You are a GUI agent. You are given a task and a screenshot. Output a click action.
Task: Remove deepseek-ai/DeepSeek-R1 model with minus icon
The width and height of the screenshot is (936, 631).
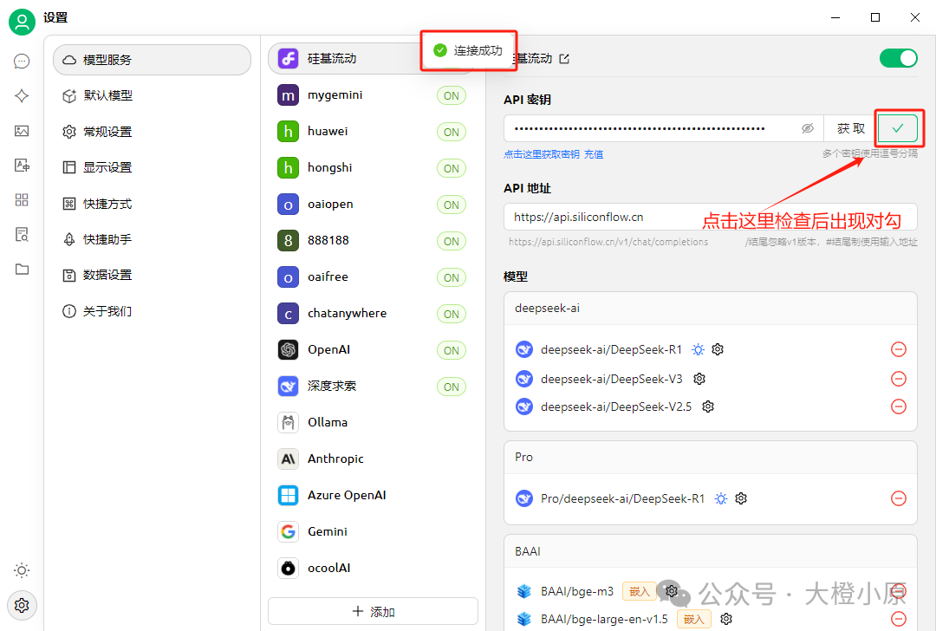pos(899,349)
